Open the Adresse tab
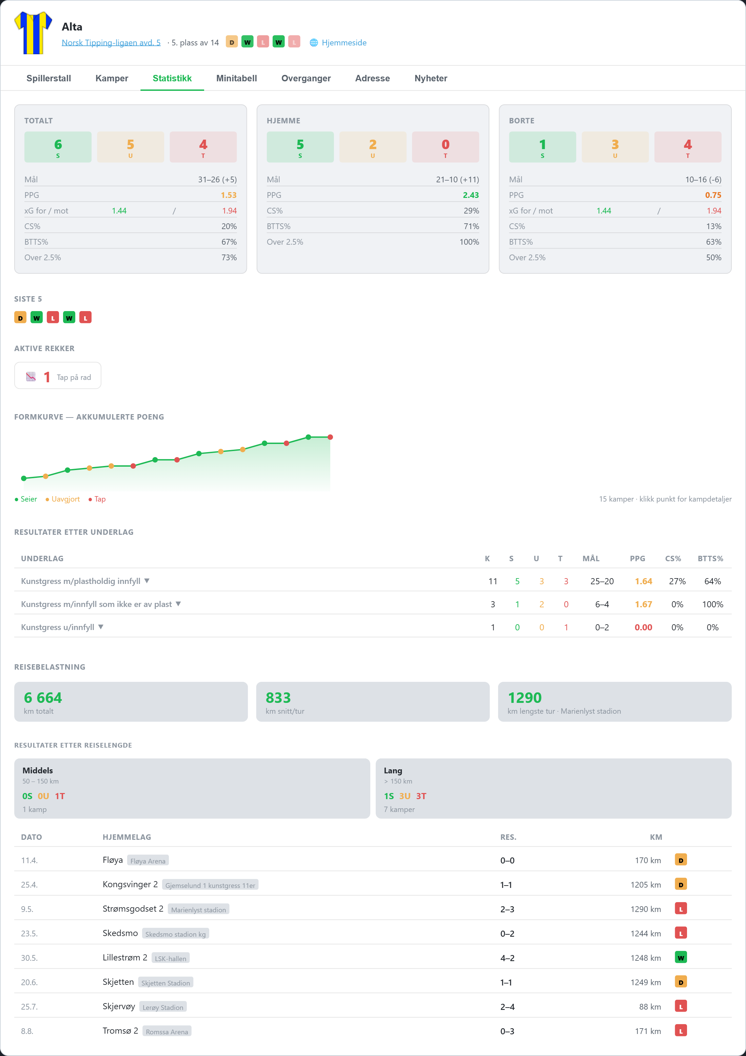 (372, 78)
